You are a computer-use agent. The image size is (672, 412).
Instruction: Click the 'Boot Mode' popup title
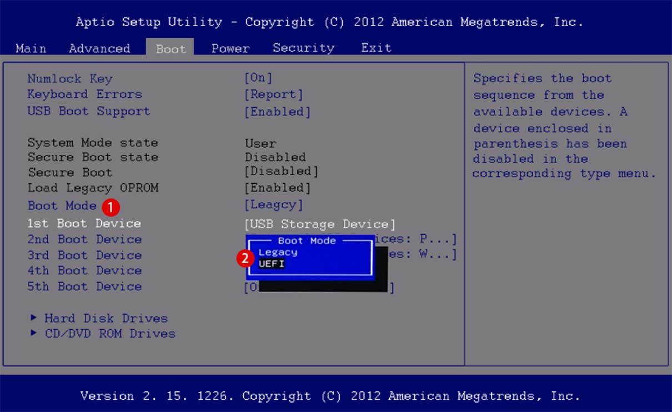[307, 241]
